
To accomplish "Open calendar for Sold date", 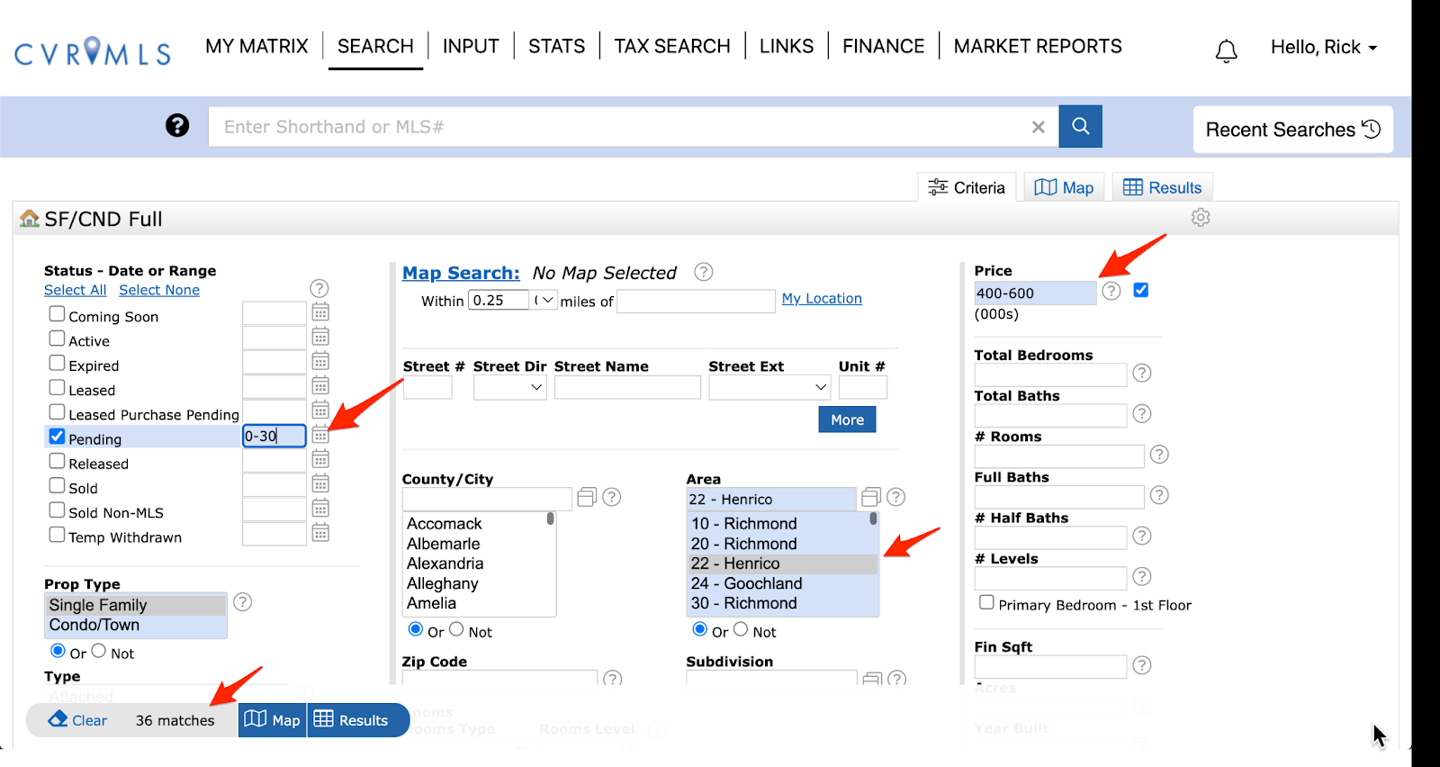I will click(x=320, y=483).
